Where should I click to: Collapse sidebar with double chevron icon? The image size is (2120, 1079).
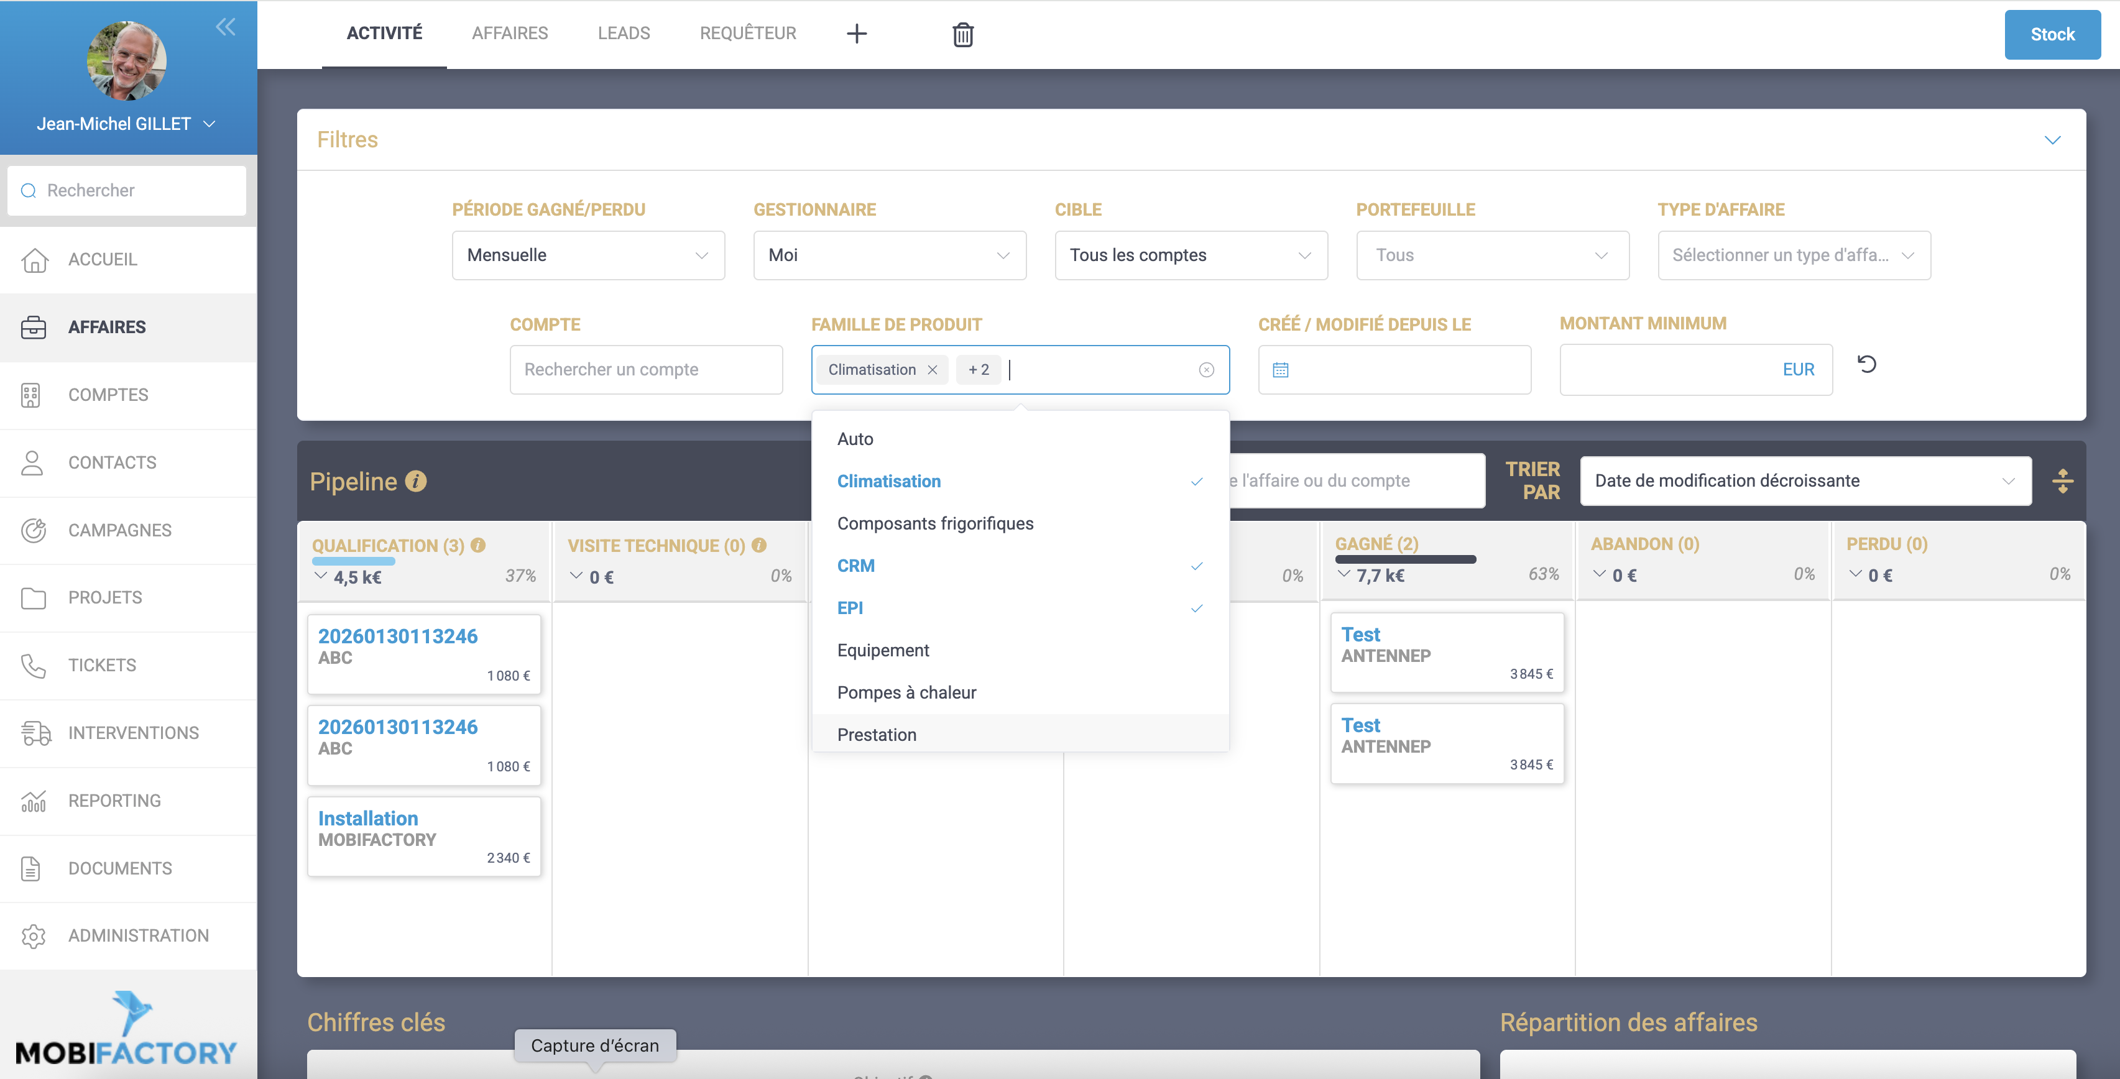tap(226, 26)
